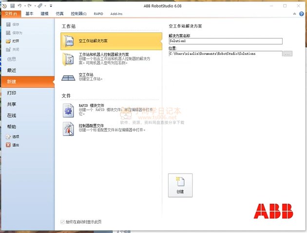
Task: Open 帮助 (Help) in the file sidebar
Action: [12, 126]
